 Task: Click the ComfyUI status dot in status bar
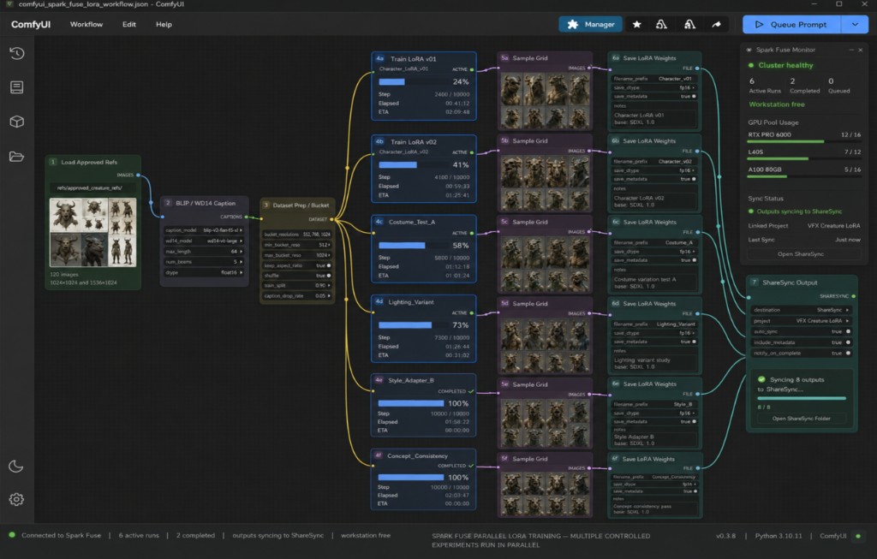click(858, 536)
